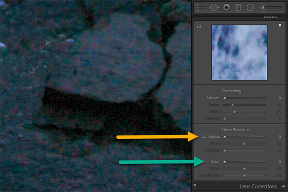Click the Luminance noise reduction slider handle
Screen dimensions: 288x192
tap(225, 137)
